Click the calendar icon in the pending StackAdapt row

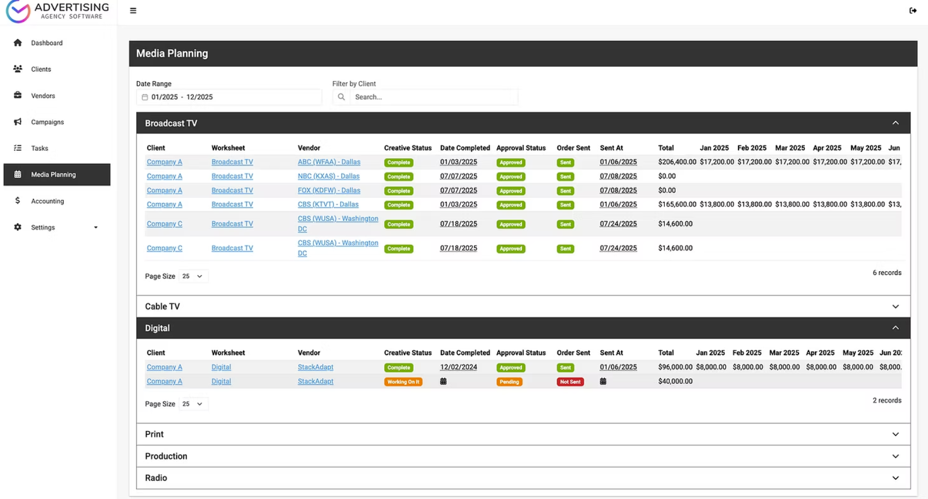[x=443, y=381]
